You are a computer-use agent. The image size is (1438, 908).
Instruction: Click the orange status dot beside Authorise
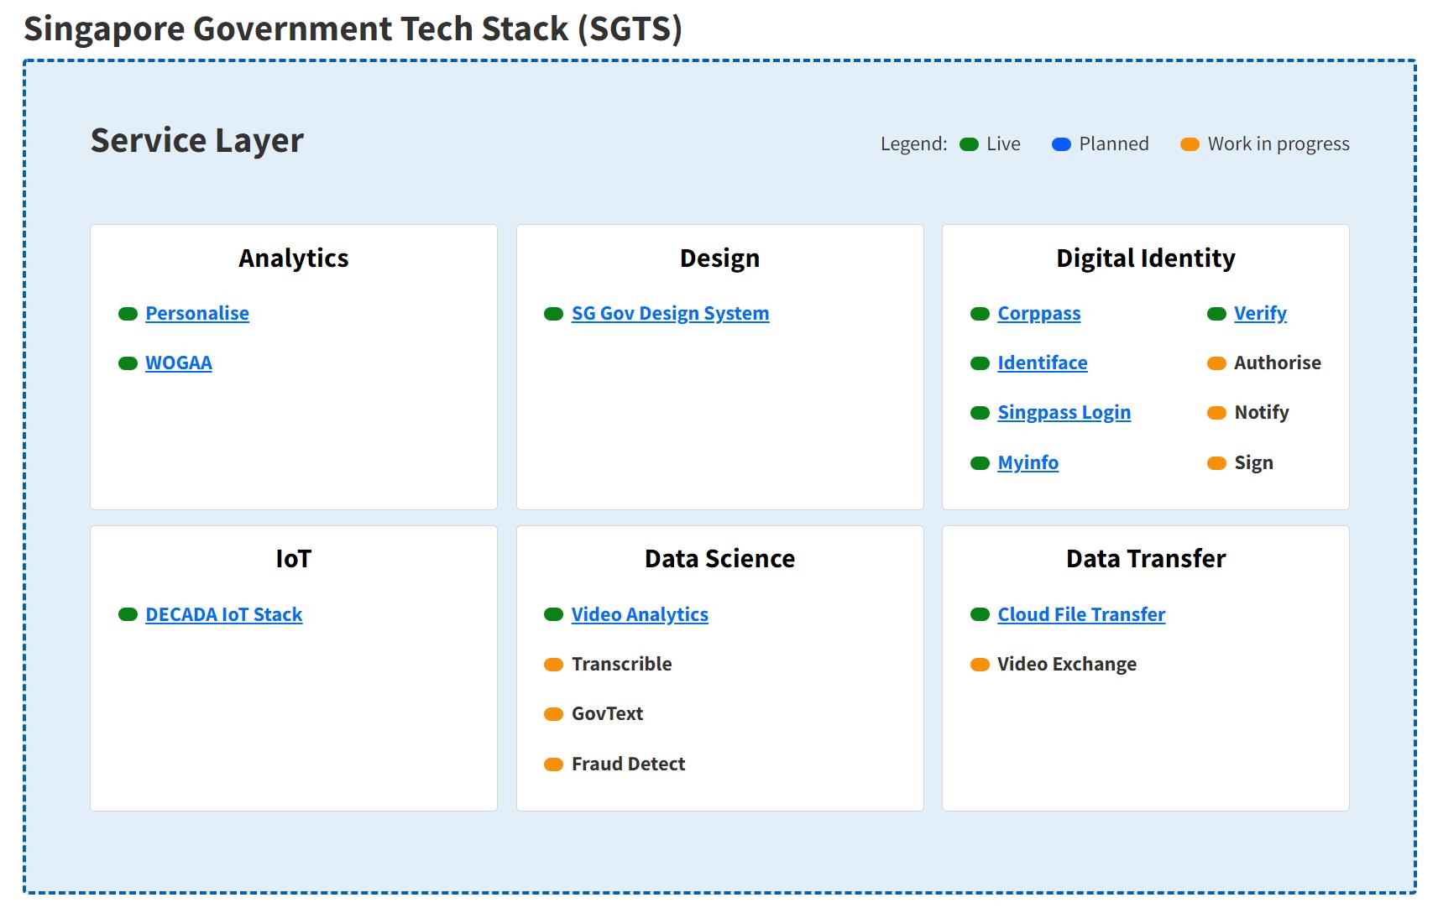click(1216, 363)
